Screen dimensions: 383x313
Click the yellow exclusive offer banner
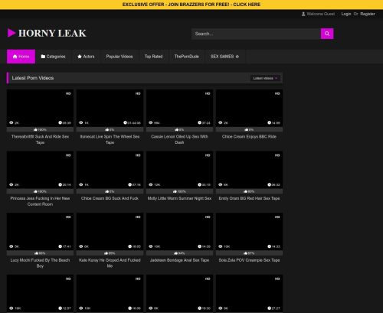(191, 5)
